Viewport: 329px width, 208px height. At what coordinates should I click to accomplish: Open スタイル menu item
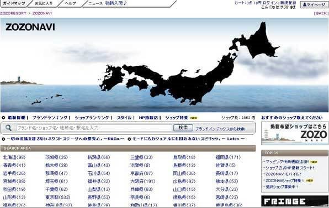[x=124, y=118]
